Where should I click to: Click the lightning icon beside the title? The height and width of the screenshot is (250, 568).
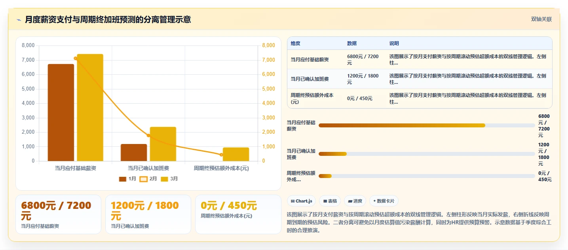click(x=19, y=20)
